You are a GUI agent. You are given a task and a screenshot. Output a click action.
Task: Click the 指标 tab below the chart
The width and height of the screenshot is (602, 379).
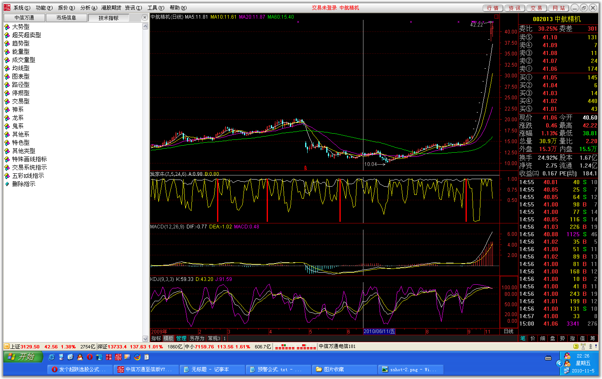(156, 338)
